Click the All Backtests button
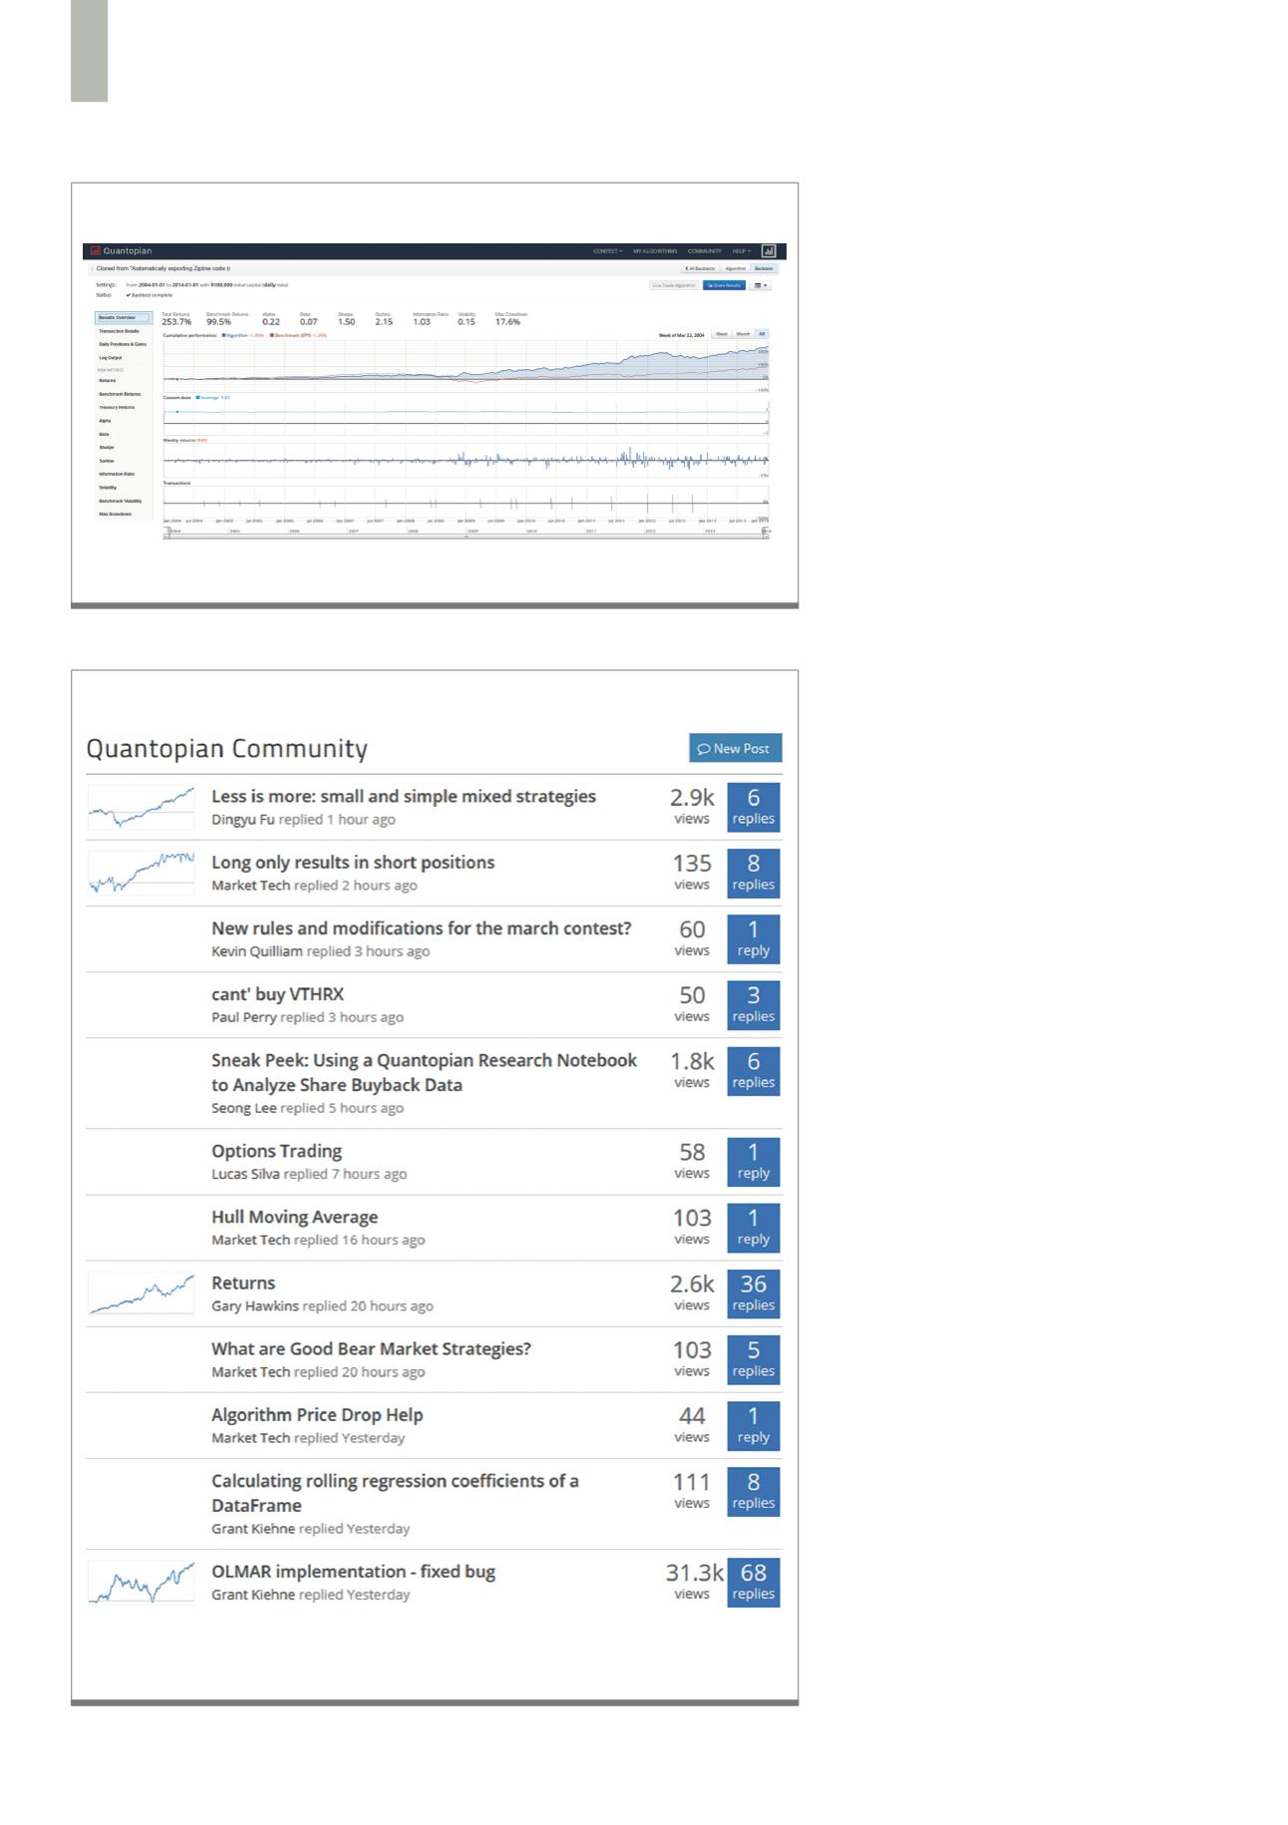 pyautogui.click(x=700, y=268)
